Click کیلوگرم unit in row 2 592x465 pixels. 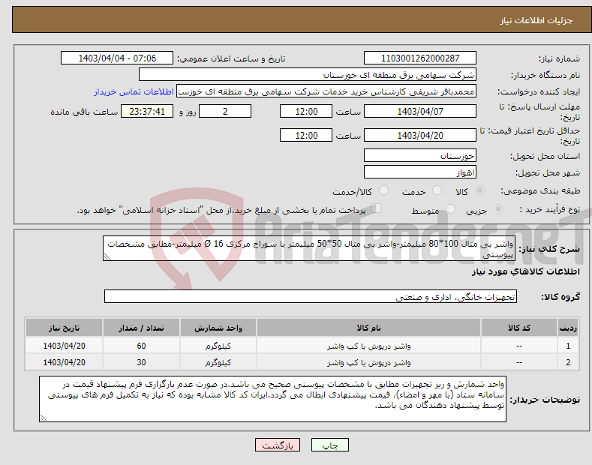218,362
